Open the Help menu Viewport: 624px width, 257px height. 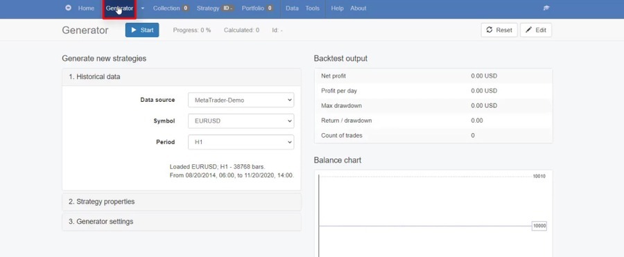click(x=337, y=8)
